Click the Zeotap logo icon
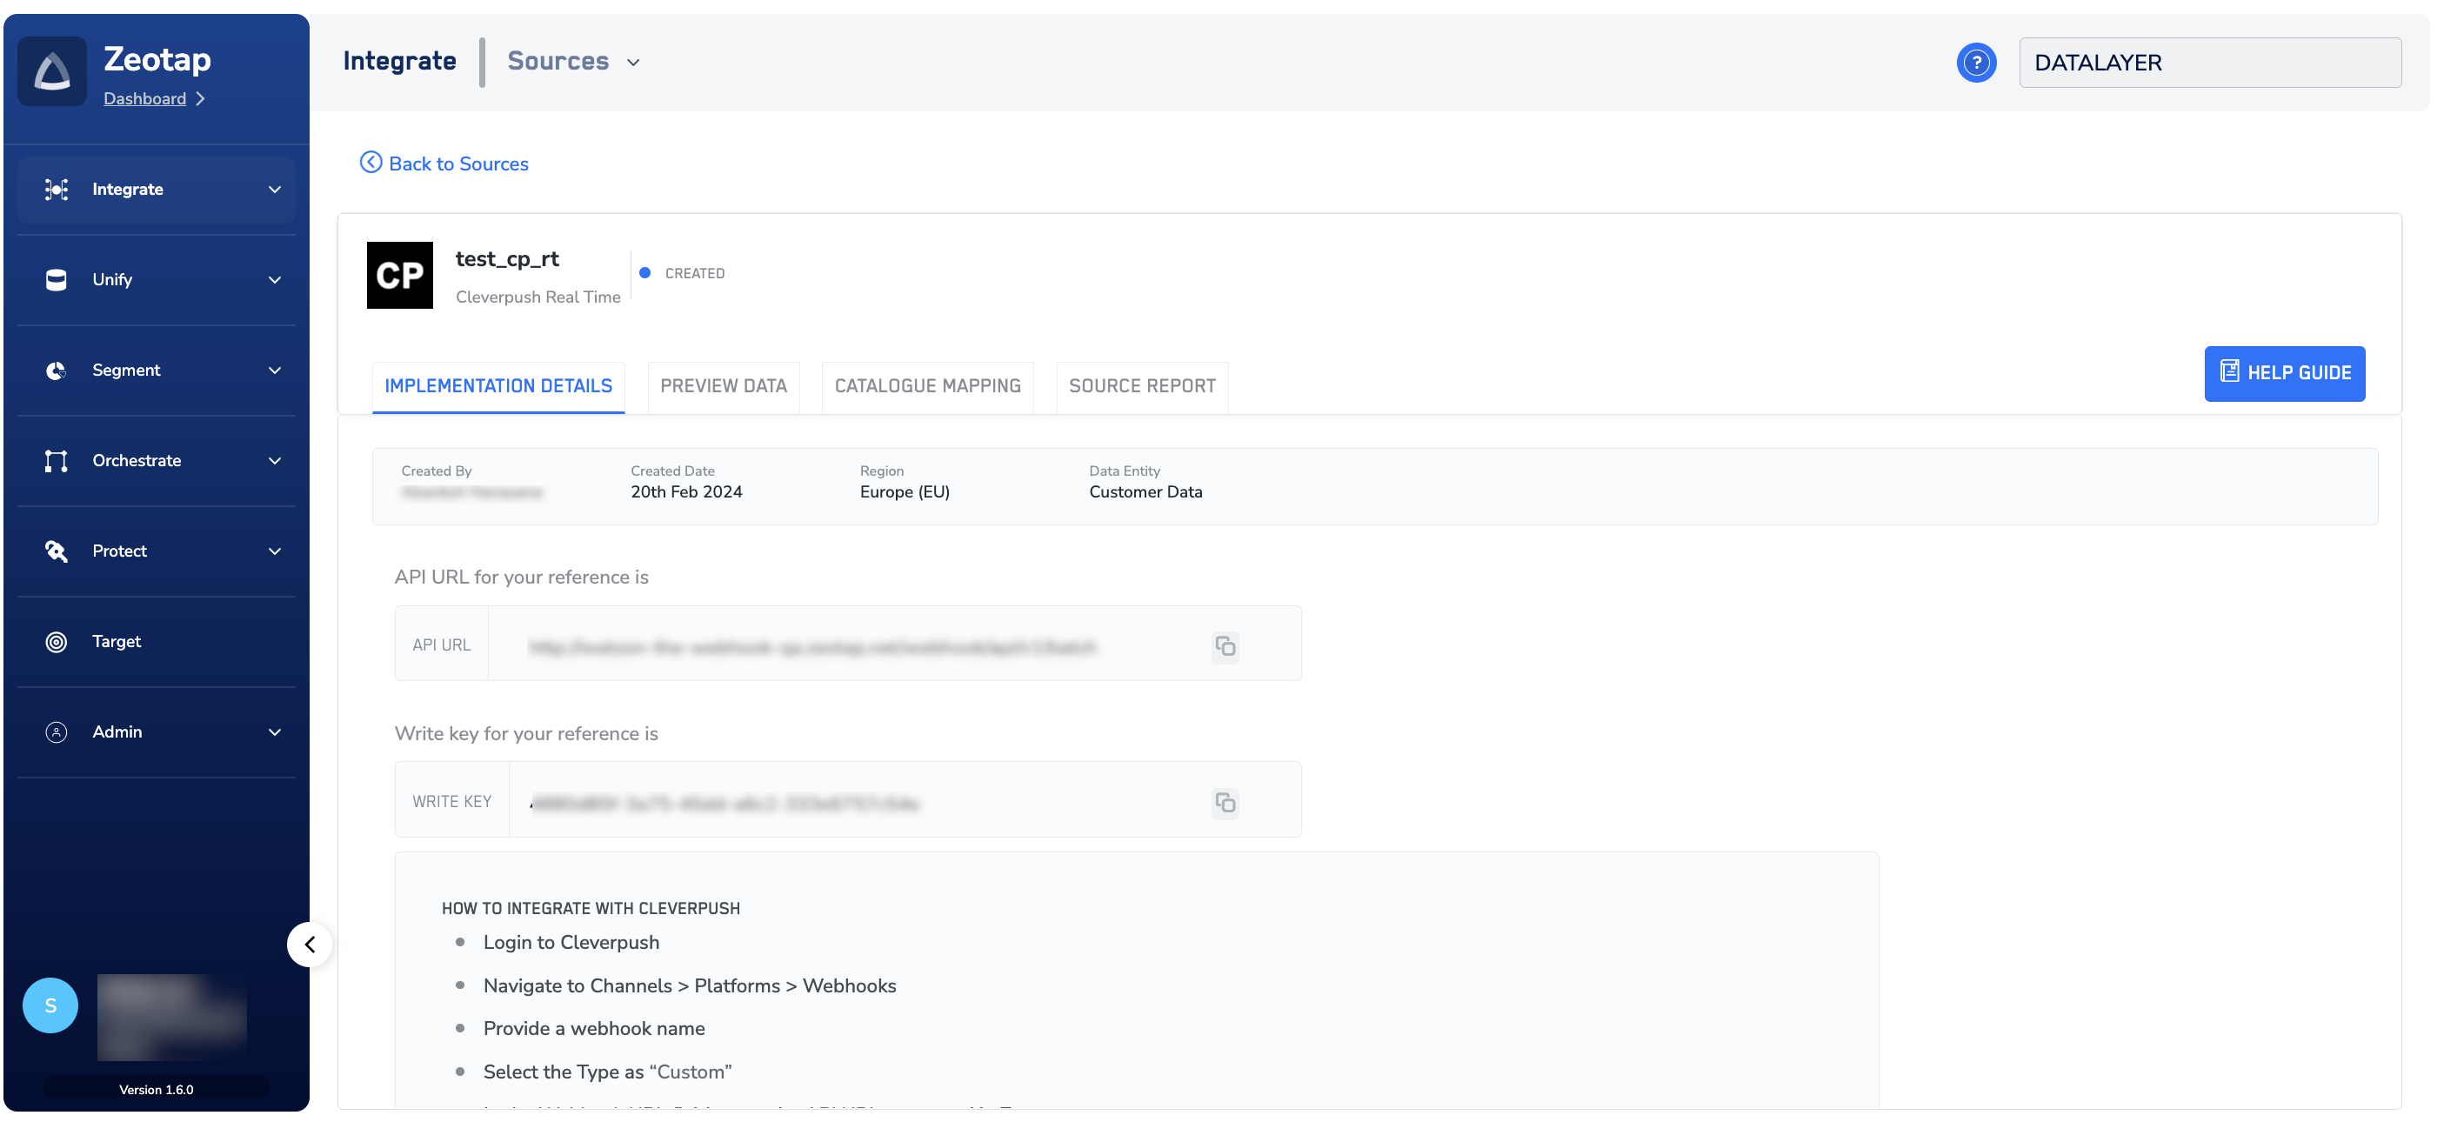The height and width of the screenshot is (1122, 2444). (52, 72)
